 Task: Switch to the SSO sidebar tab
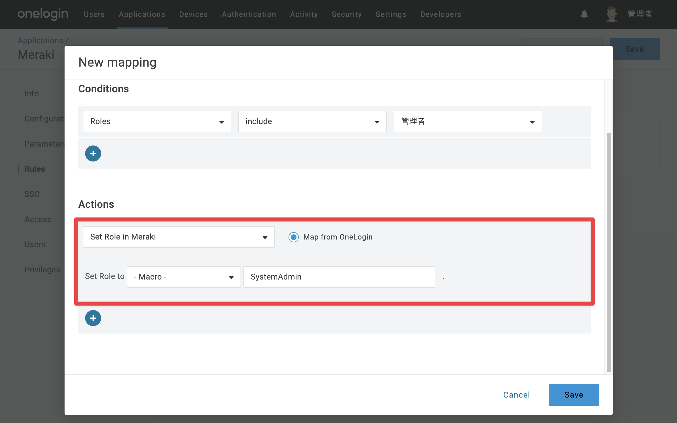pyautogui.click(x=32, y=194)
